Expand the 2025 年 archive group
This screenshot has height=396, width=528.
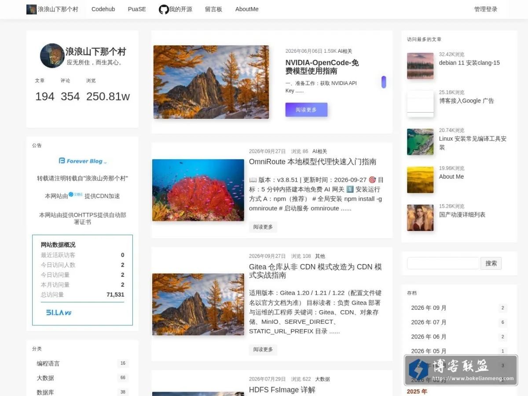417,392
